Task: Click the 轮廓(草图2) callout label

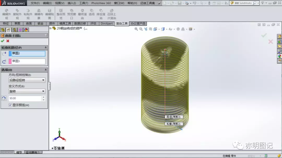Action: point(174,124)
